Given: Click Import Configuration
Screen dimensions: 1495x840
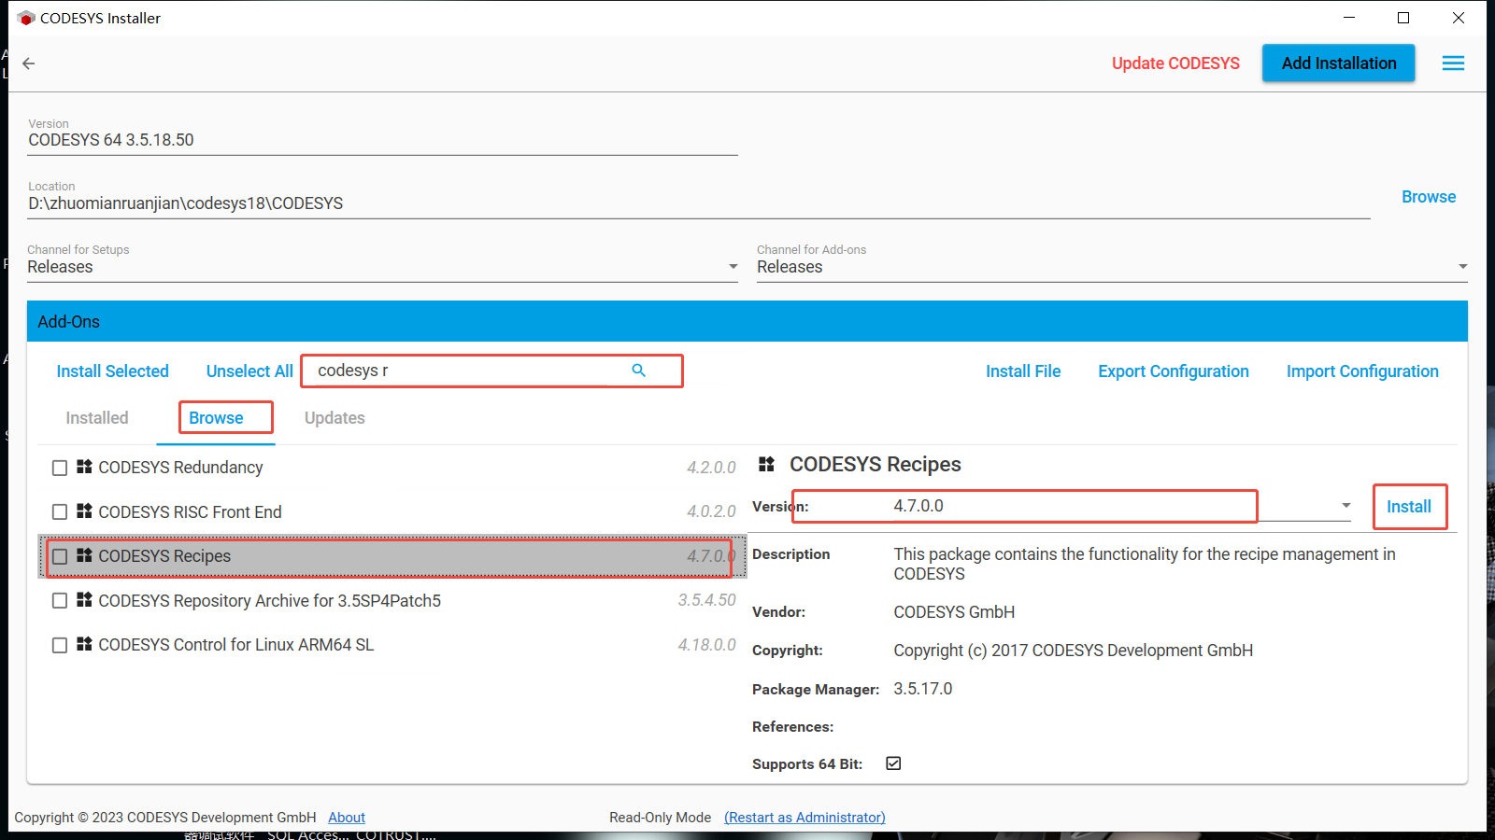Looking at the screenshot, I should pos(1362,371).
